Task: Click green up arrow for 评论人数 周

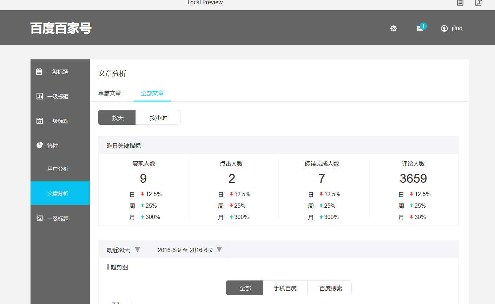Action: click(411, 206)
